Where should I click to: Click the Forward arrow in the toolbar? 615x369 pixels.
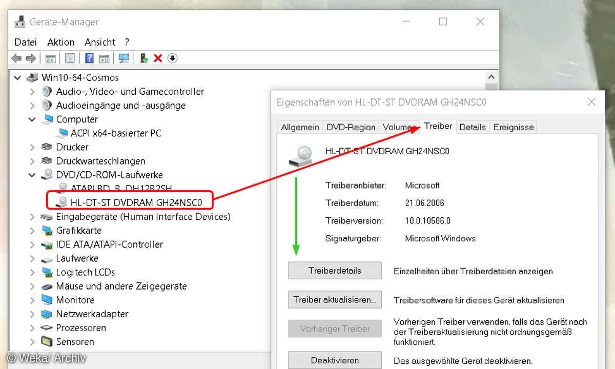(31, 58)
